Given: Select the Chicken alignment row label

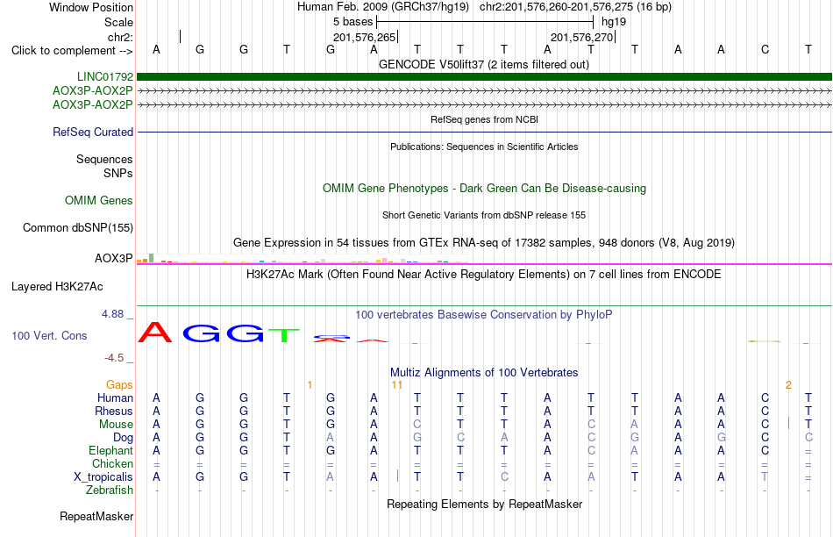Looking at the screenshot, I should point(112,463).
